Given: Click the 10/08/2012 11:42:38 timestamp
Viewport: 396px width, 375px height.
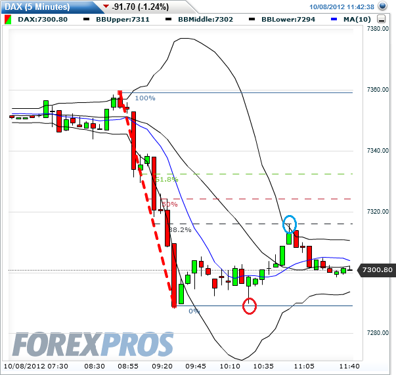Looking at the screenshot, I should coord(341,7).
